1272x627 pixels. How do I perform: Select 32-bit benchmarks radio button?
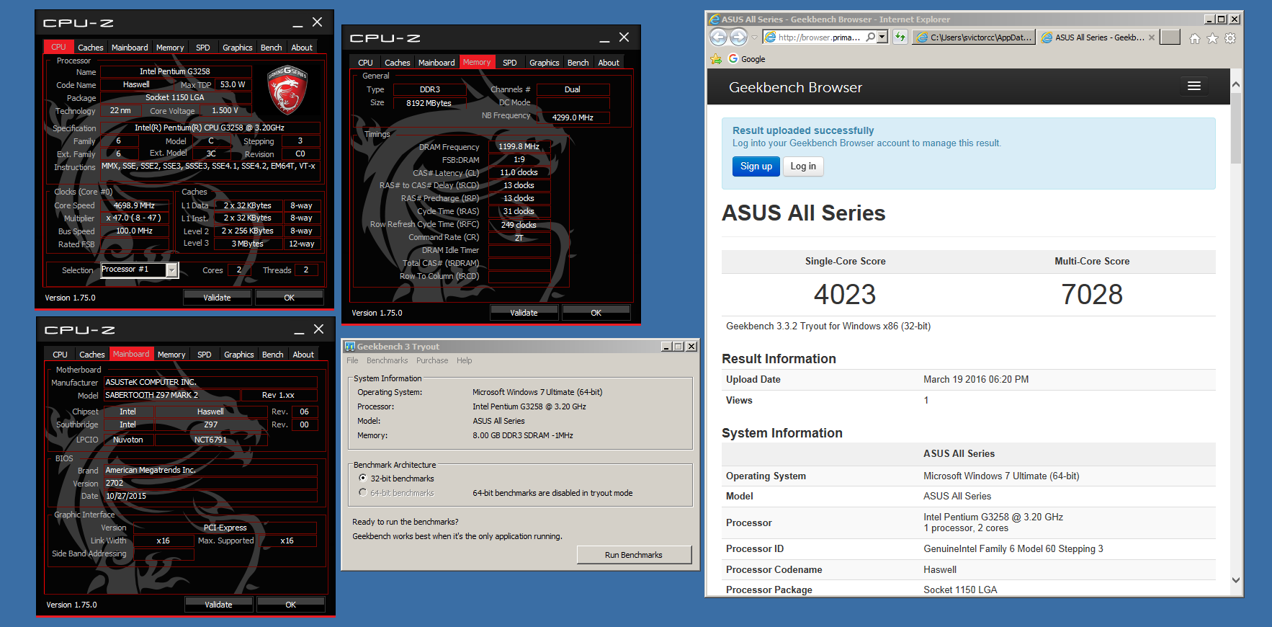click(363, 479)
